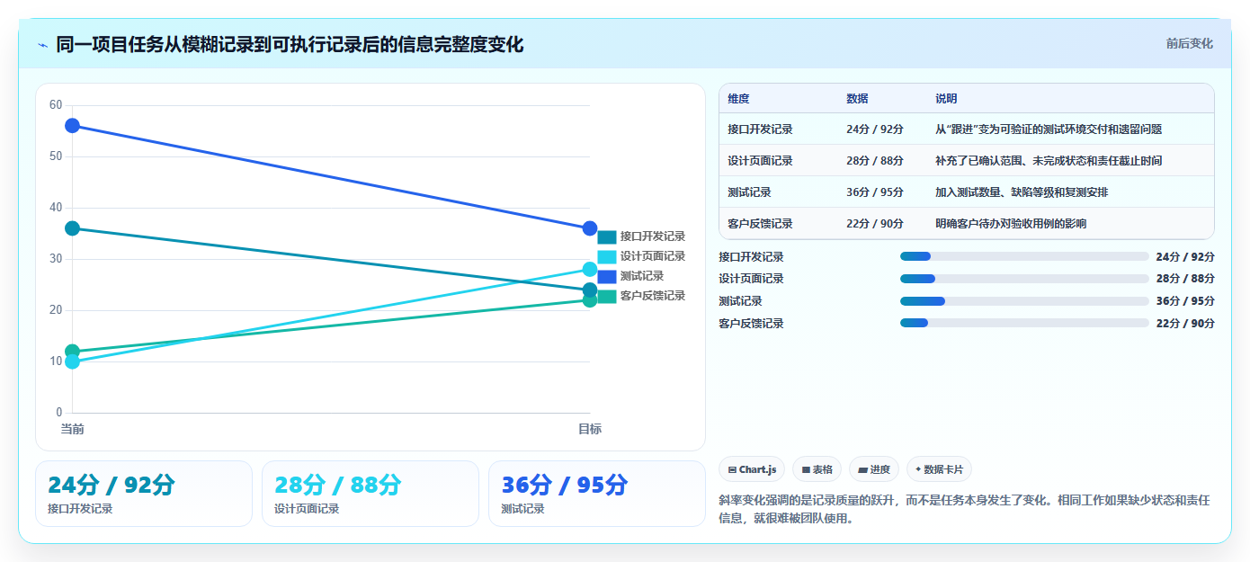The height and width of the screenshot is (562, 1250).
Task: Click 接口开发记录 progress bar
Action: coord(1024,256)
